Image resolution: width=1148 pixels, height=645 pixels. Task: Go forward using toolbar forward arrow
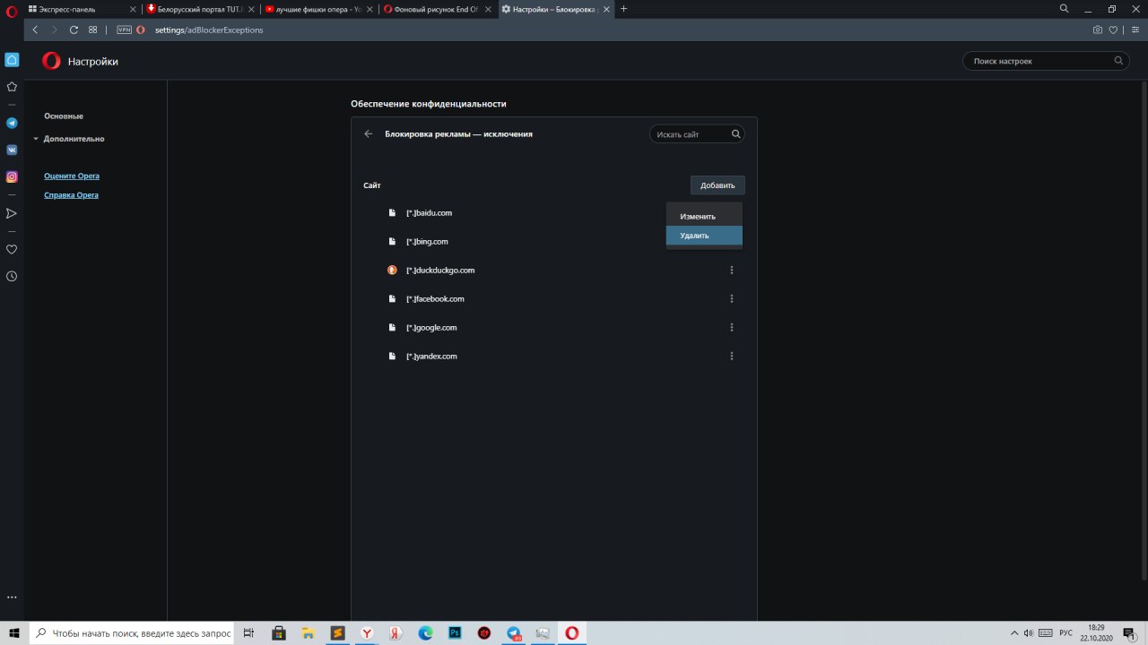(55, 30)
